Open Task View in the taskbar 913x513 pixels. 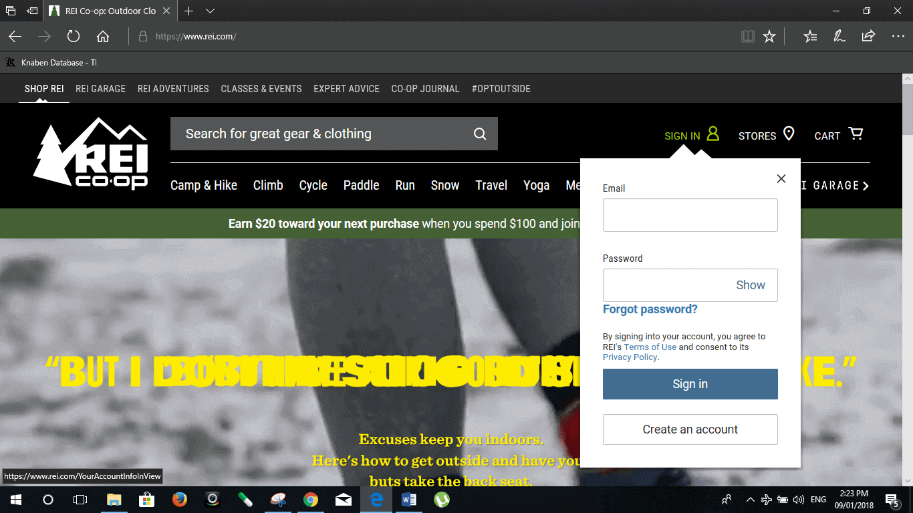coord(80,500)
